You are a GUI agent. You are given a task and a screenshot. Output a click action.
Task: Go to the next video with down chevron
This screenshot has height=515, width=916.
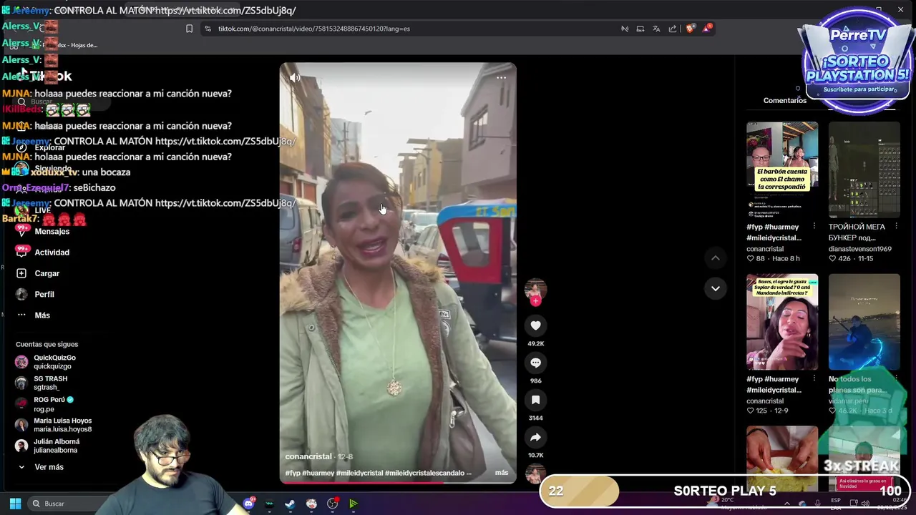[715, 288]
